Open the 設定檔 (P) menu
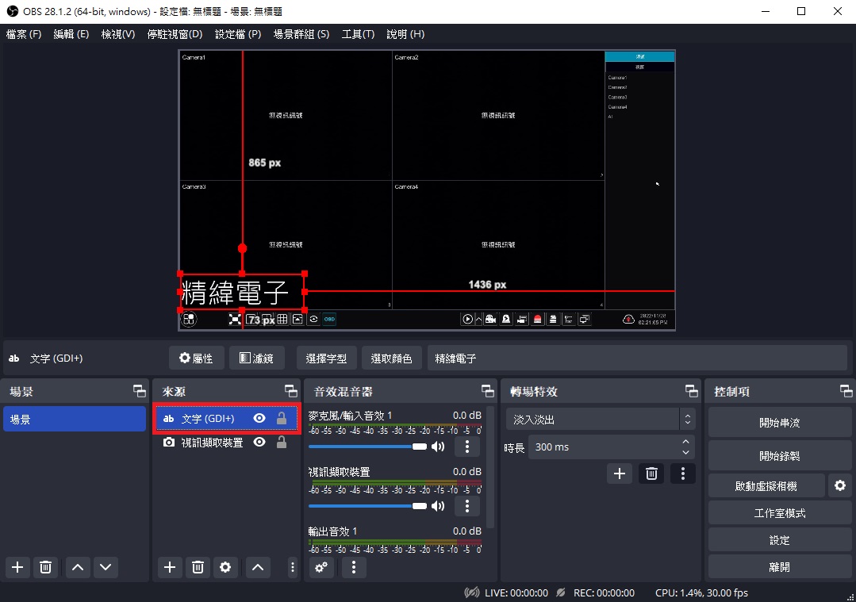This screenshot has height=602, width=856. (x=237, y=34)
